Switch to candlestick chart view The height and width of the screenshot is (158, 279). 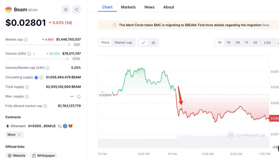click(153, 43)
